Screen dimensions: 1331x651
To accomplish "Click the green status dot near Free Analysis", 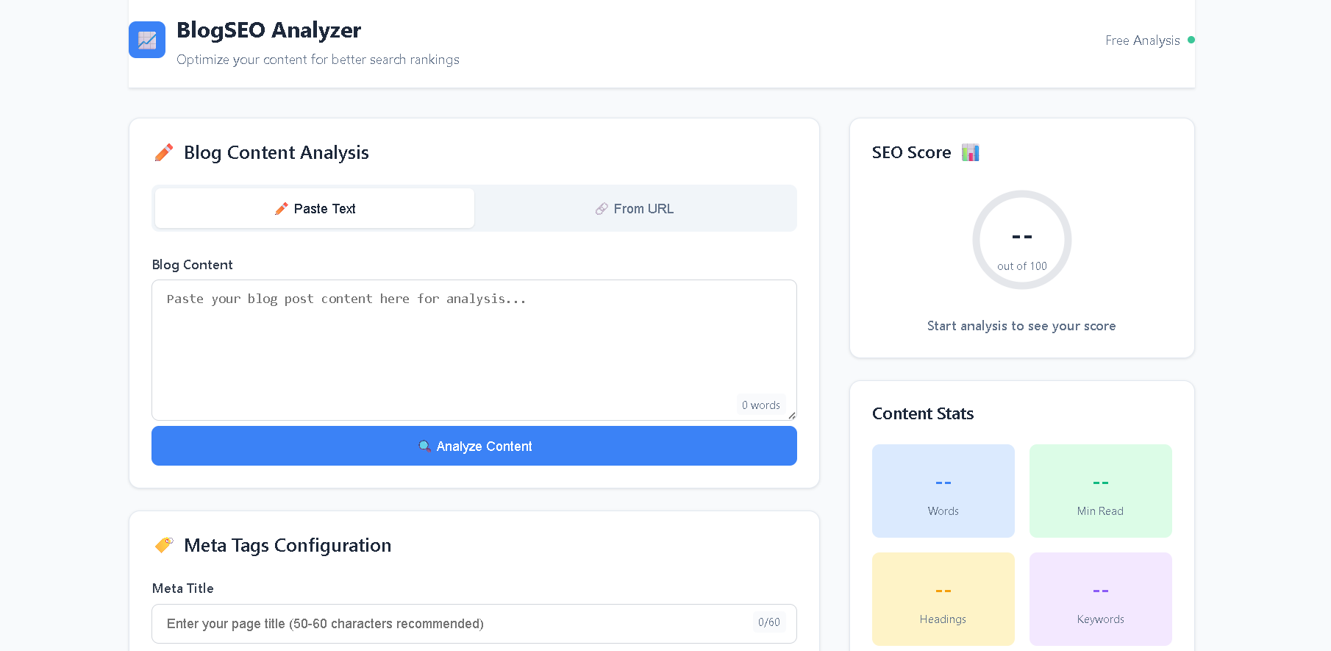I will click(1191, 40).
